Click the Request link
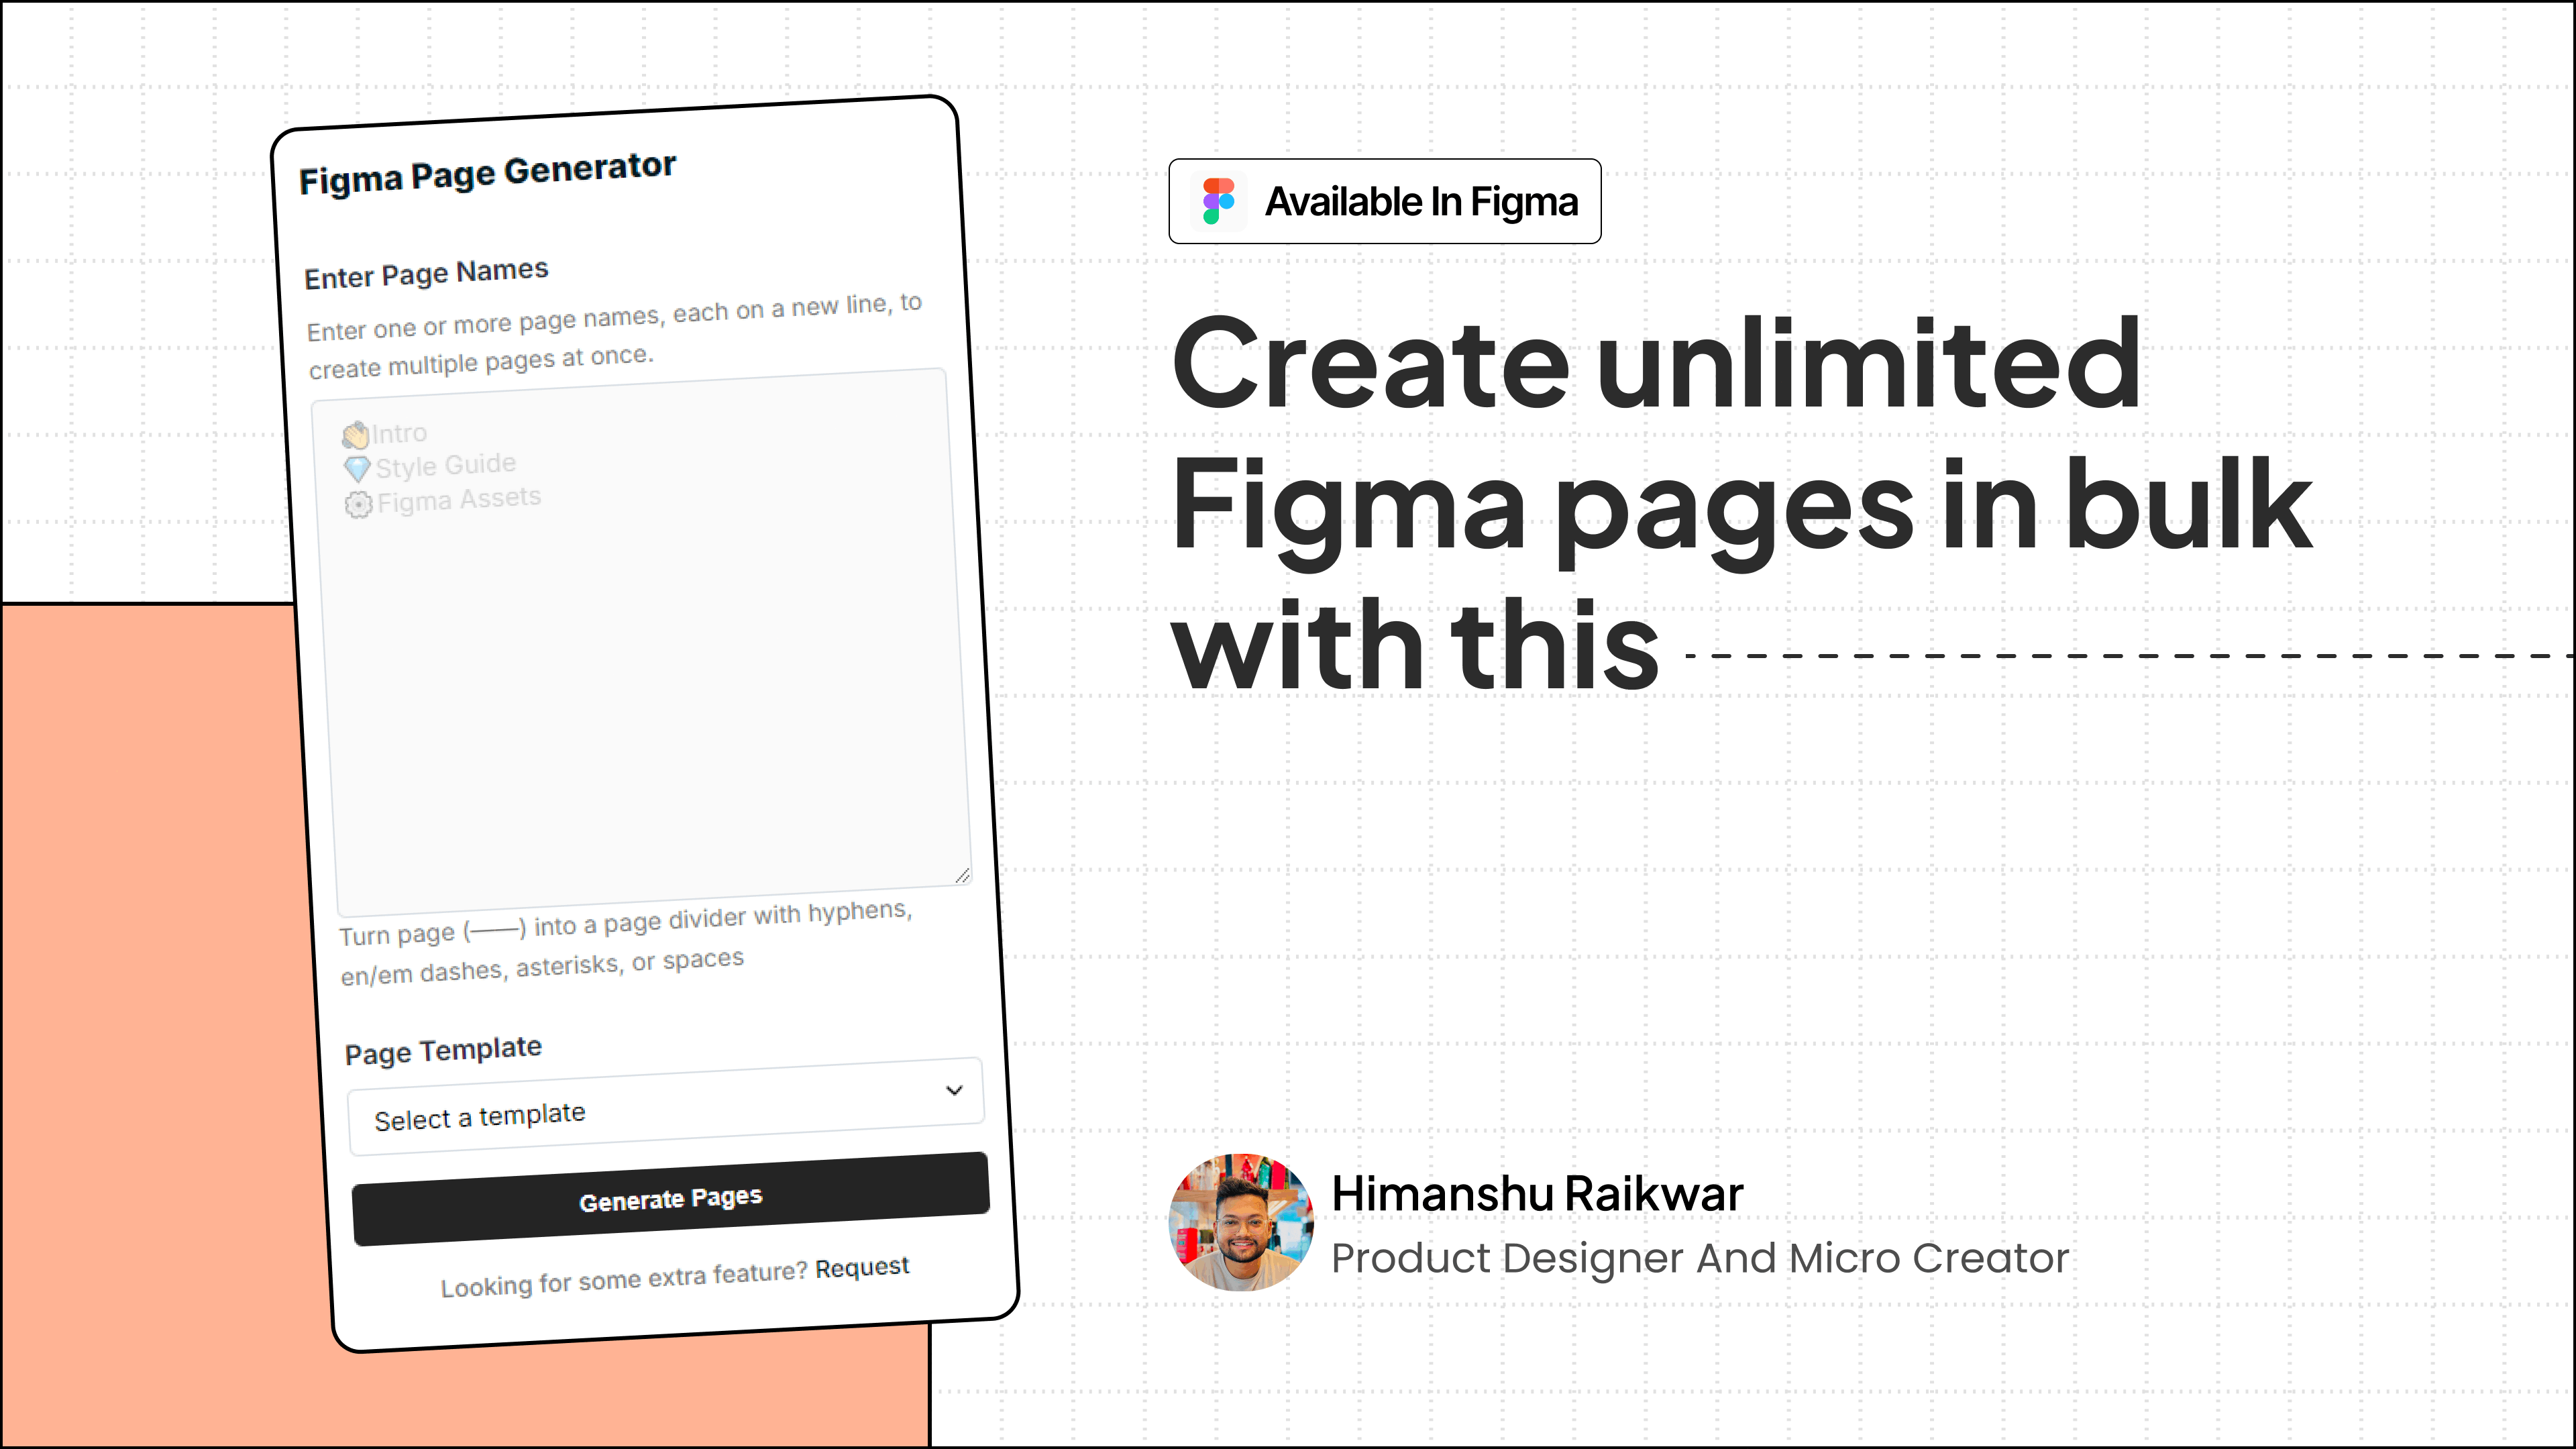The width and height of the screenshot is (2576, 1449). [x=862, y=1267]
